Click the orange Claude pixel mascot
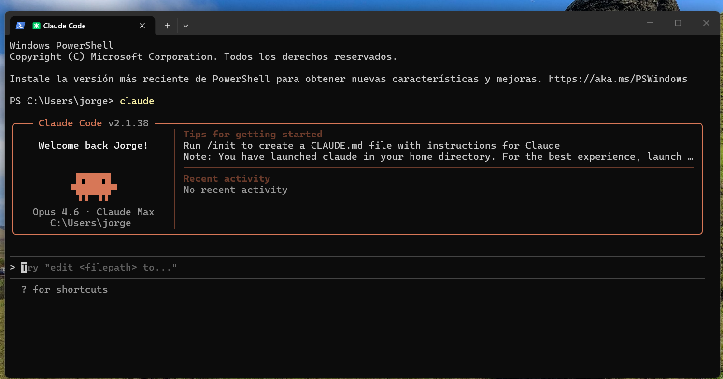 tap(94, 187)
